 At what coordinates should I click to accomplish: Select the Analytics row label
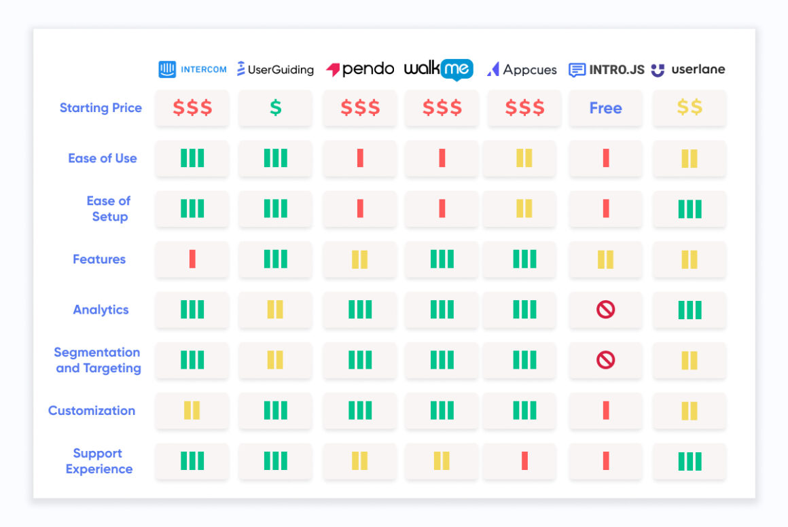[101, 310]
